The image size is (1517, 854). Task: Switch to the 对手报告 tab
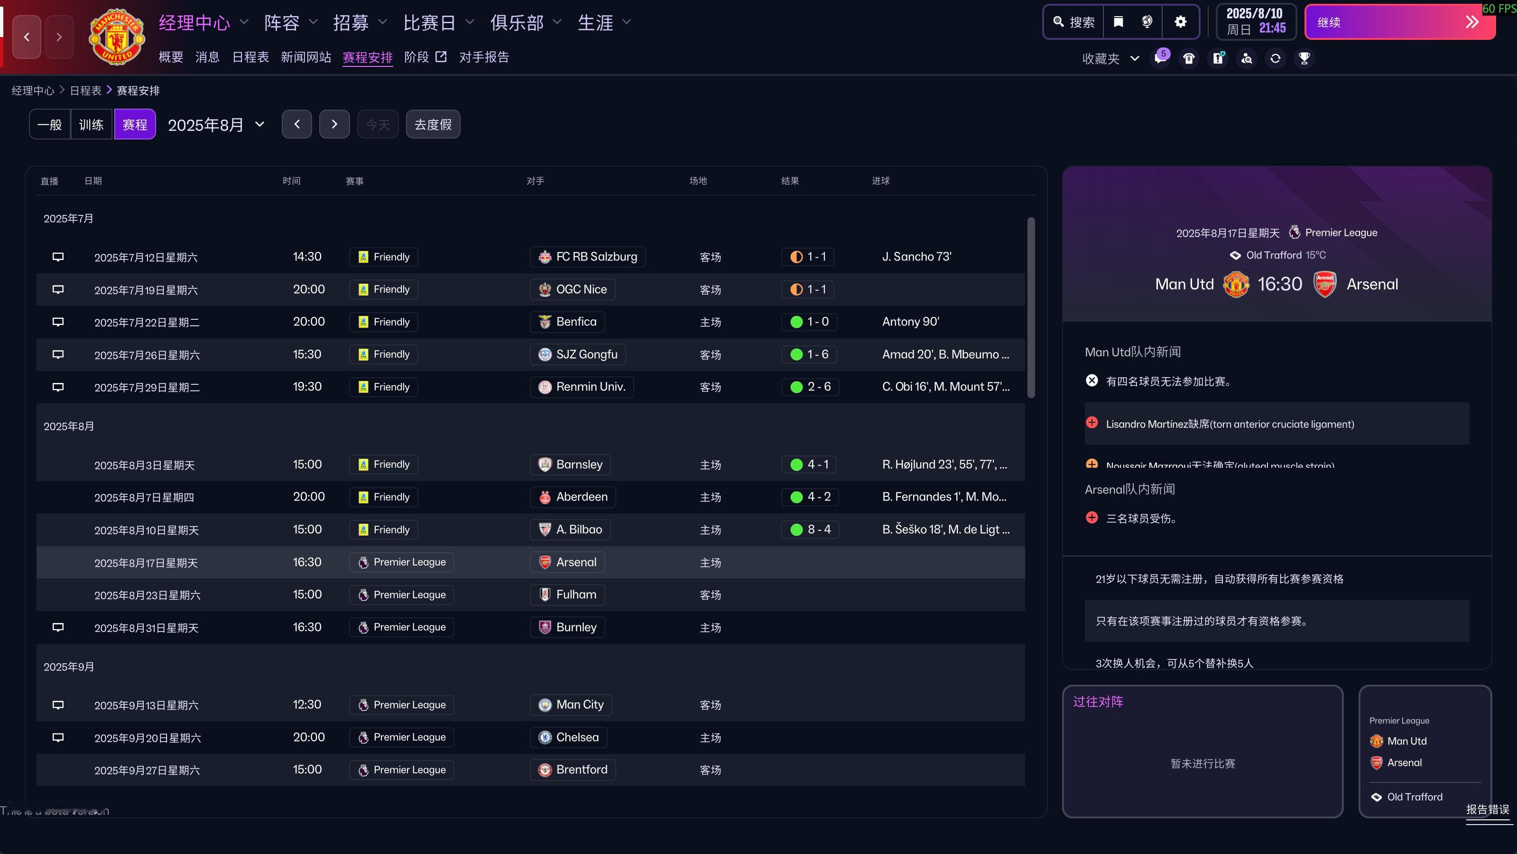(x=483, y=57)
